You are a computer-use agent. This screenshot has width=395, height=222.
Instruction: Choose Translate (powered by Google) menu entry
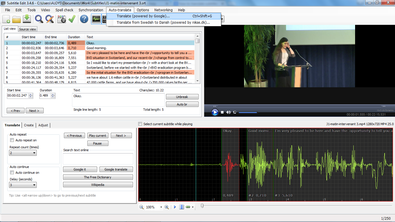point(143,16)
